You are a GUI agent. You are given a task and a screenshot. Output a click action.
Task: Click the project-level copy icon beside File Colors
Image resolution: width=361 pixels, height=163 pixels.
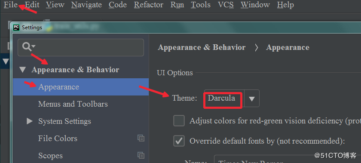pos(141,138)
